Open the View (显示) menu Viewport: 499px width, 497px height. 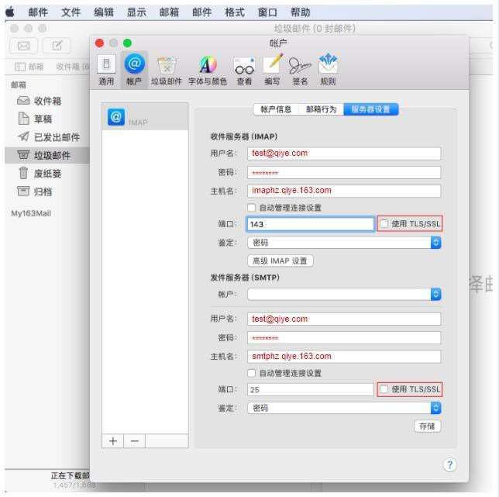(136, 12)
